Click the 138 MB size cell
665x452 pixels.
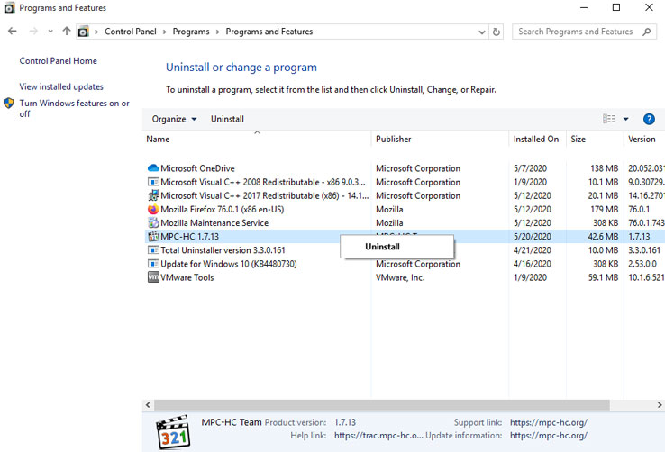point(605,168)
